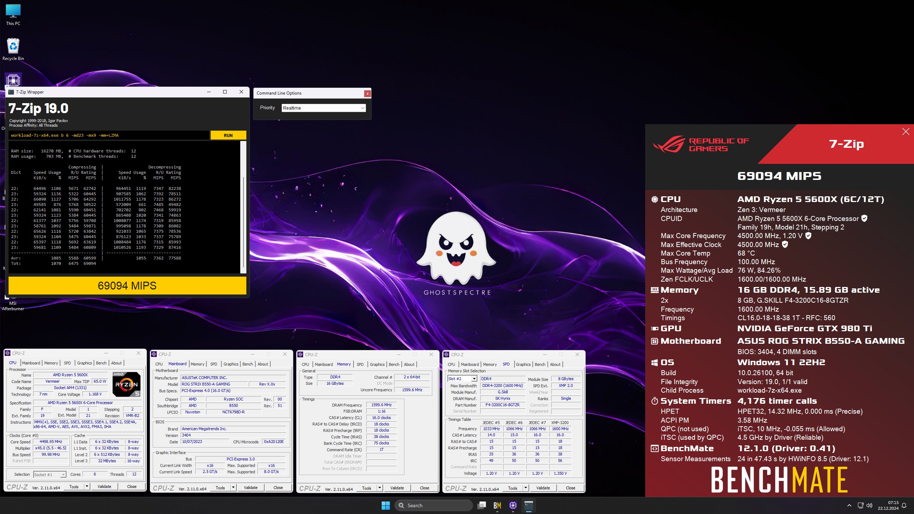Click the 68 °C Max Core Temp value

pyautogui.click(x=746, y=253)
